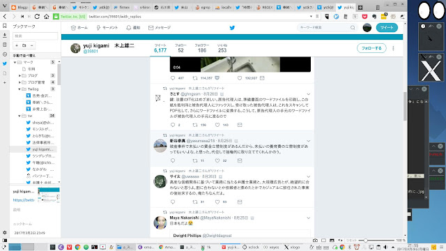Add a new web panel

coord(5,82)
